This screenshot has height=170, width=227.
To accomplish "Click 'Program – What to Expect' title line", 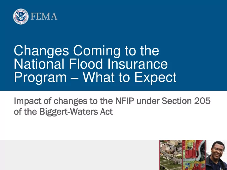I will [x=95, y=77].
